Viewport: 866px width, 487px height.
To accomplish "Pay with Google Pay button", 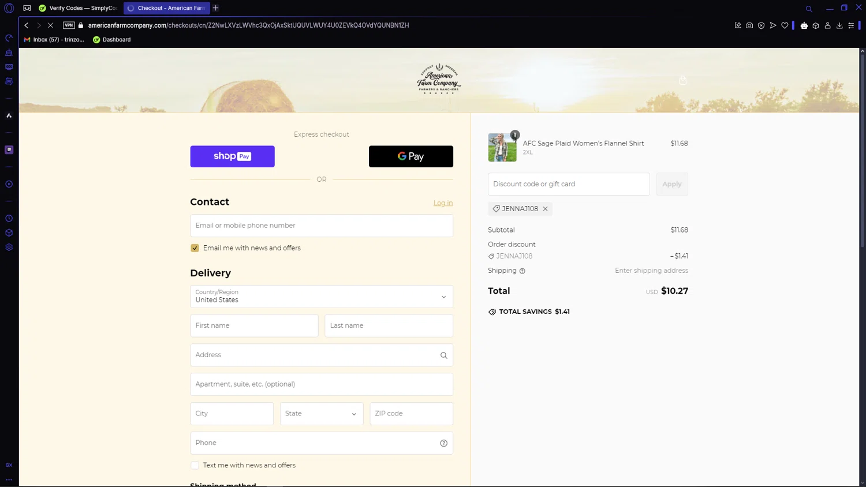I will pos(411,156).
